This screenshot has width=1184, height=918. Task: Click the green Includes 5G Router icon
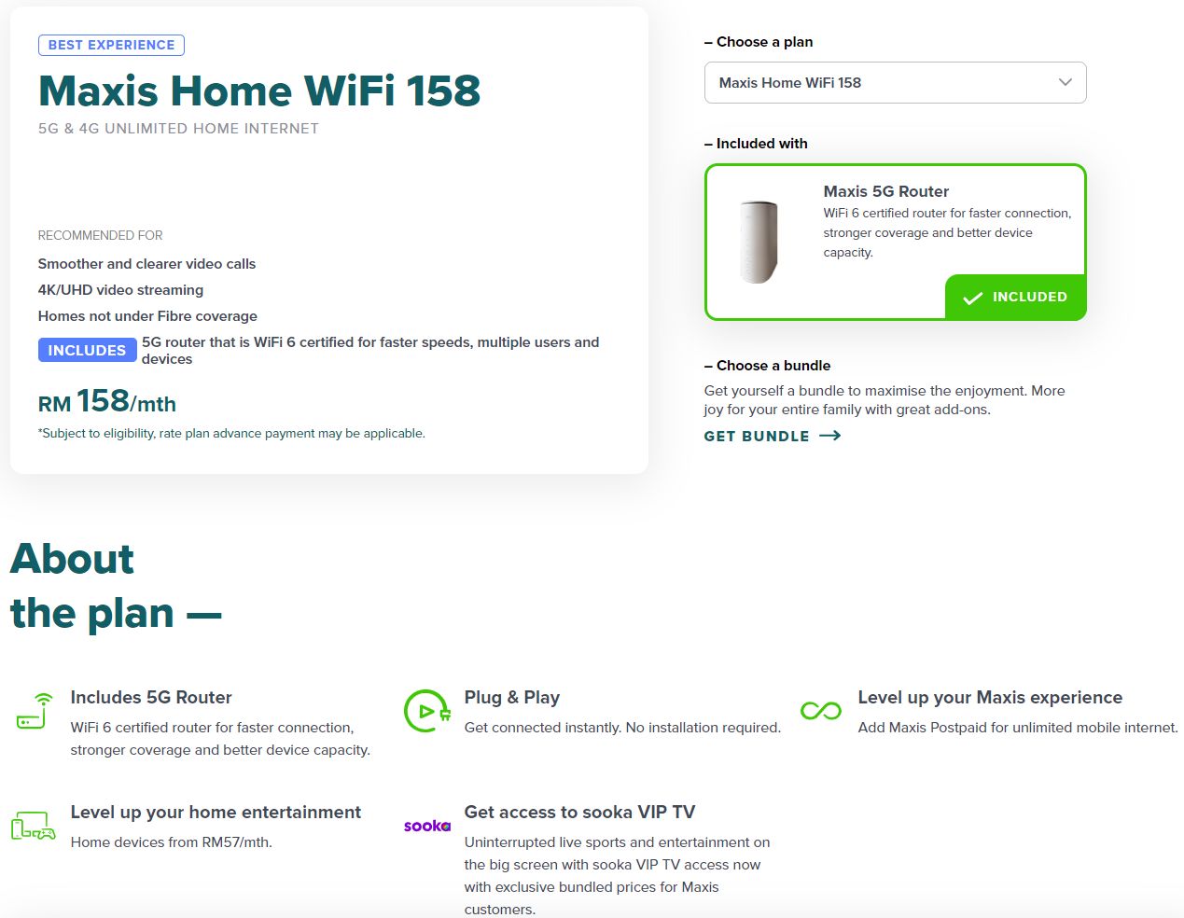pyautogui.click(x=31, y=712)
